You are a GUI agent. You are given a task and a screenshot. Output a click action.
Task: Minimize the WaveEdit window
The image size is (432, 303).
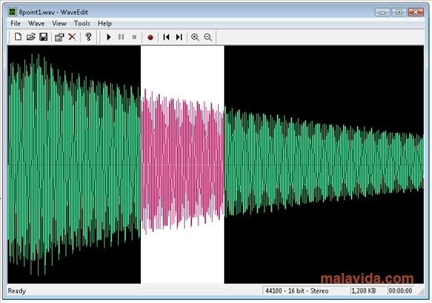coord(382,12)
